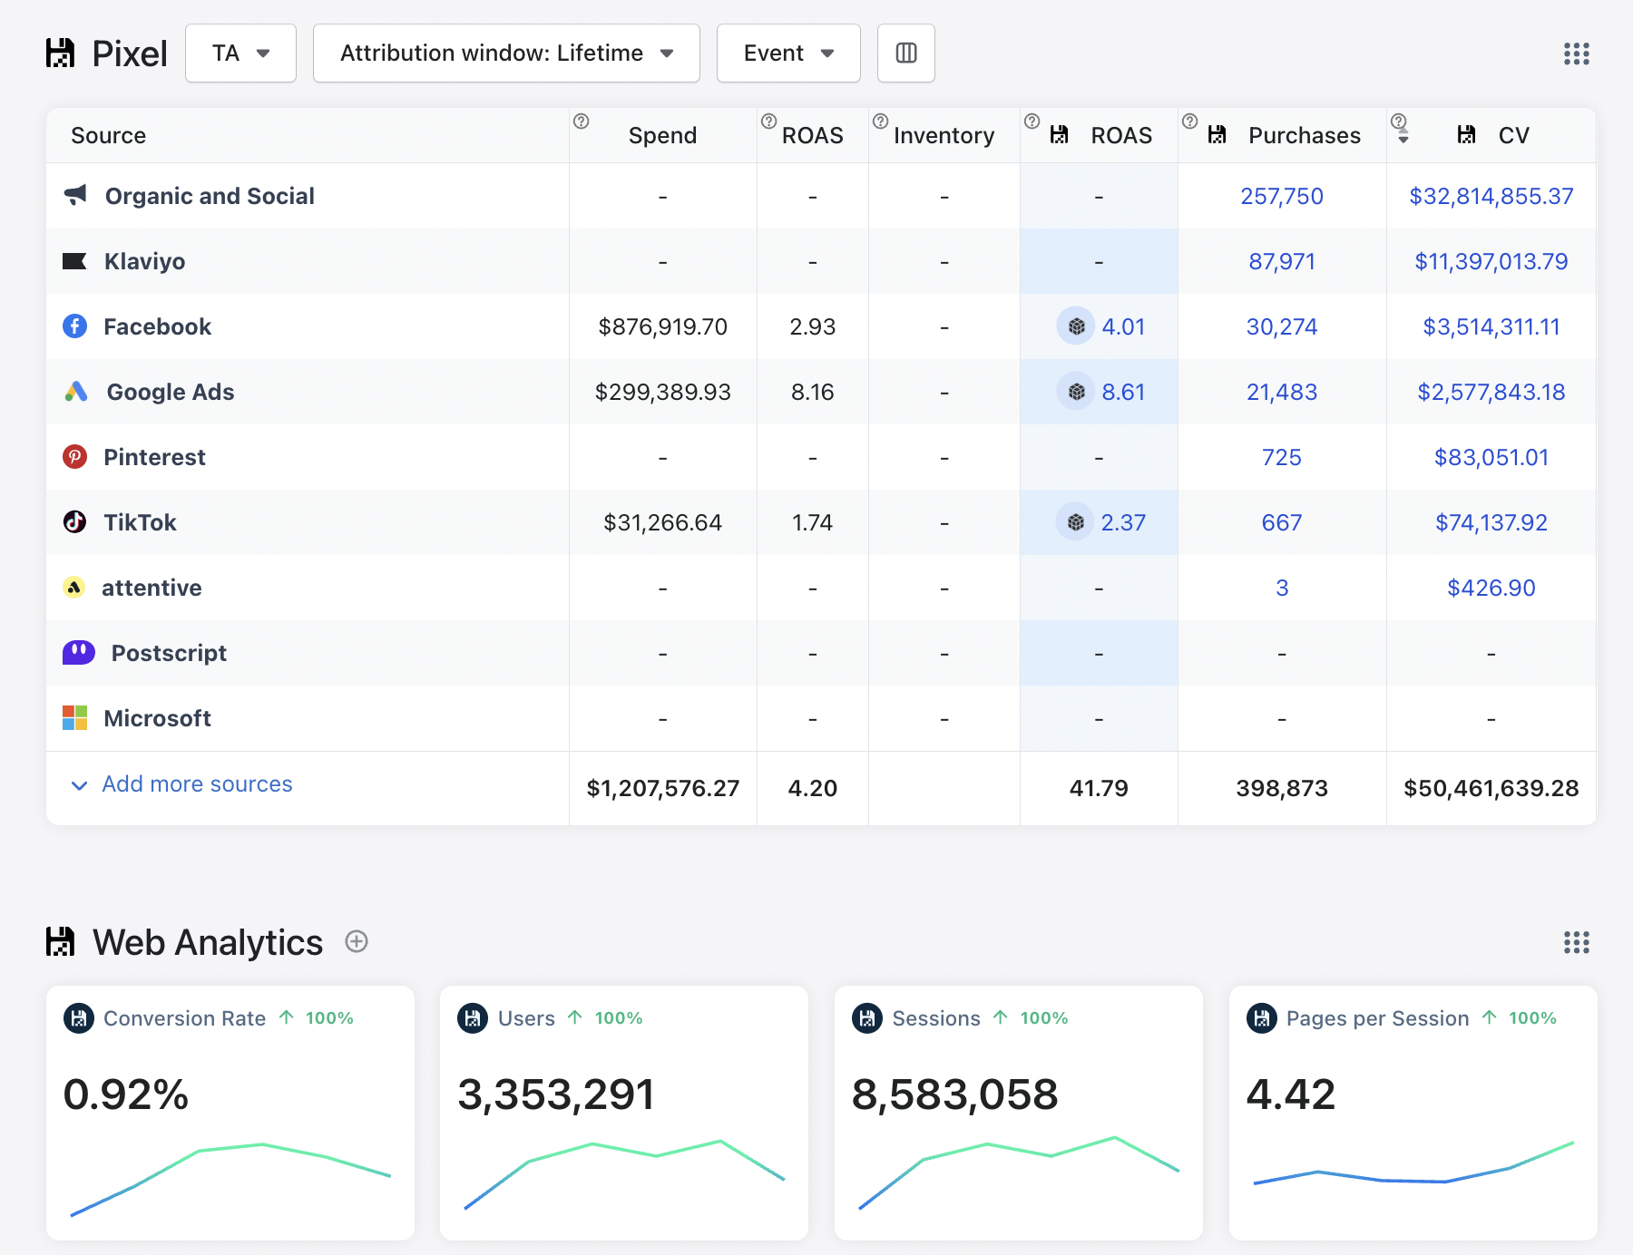Click the TikTok logo icon
Viewport: 1633px width, 1255px height.
[x=74, y=522]
